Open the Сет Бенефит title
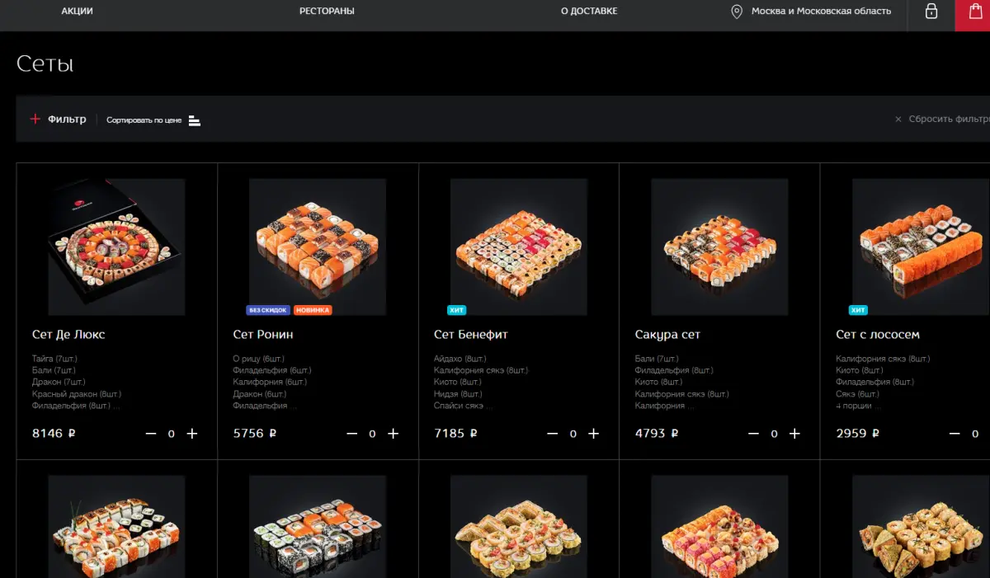 click(x=471, y=335)
